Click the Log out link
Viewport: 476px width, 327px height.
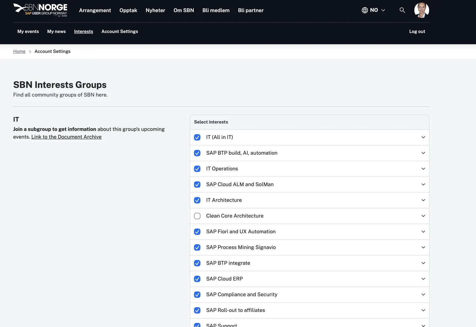point(417,31)
